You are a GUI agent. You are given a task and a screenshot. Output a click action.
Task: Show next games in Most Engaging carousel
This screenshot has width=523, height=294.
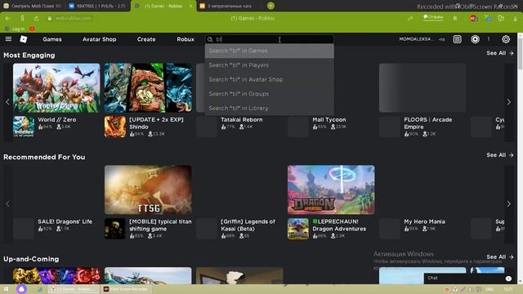click(508, 102)
